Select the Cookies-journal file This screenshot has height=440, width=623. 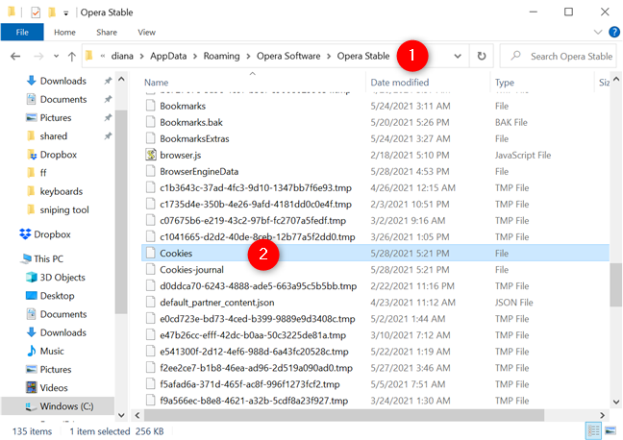pyautogui.click(x=191, y=270)
